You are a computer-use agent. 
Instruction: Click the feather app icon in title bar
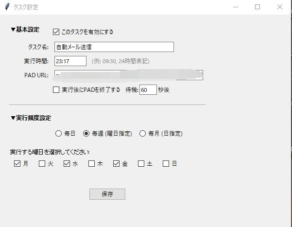pyautogui.click(x=7, y=7)
